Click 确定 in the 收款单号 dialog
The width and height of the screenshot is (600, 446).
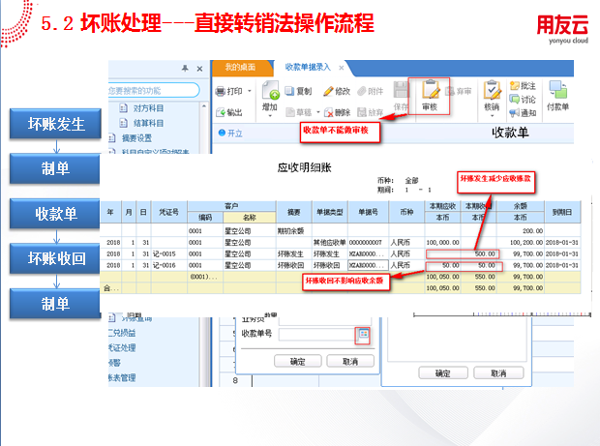click(x=298, y=362)
